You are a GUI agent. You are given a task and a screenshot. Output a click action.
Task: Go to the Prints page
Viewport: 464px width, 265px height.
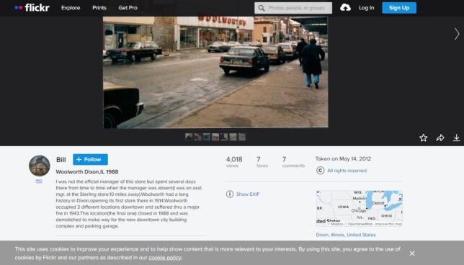pos(99,8)
